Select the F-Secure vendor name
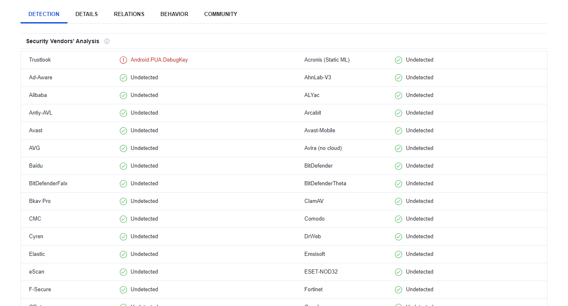The image size is (568, 306). [x=40, y=290]
